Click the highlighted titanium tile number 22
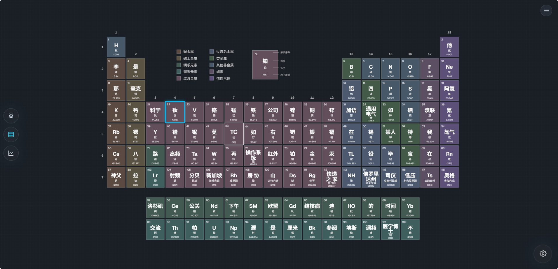 (x=175, y=112)
